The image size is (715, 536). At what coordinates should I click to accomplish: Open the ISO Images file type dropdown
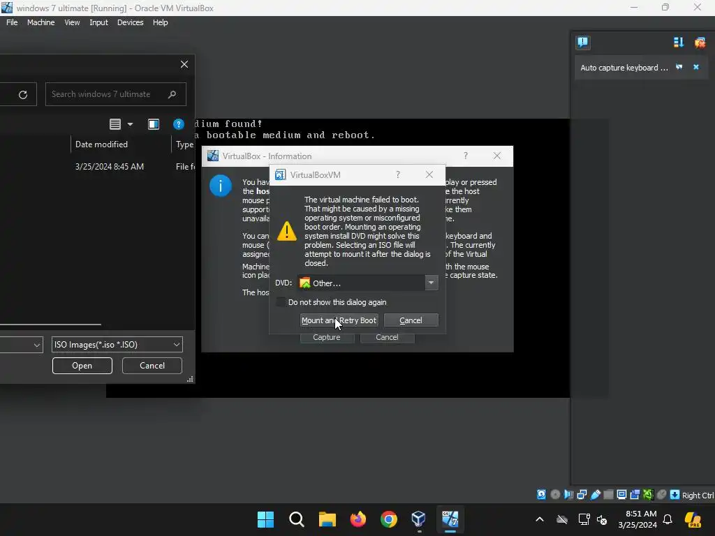pos(117,345)
